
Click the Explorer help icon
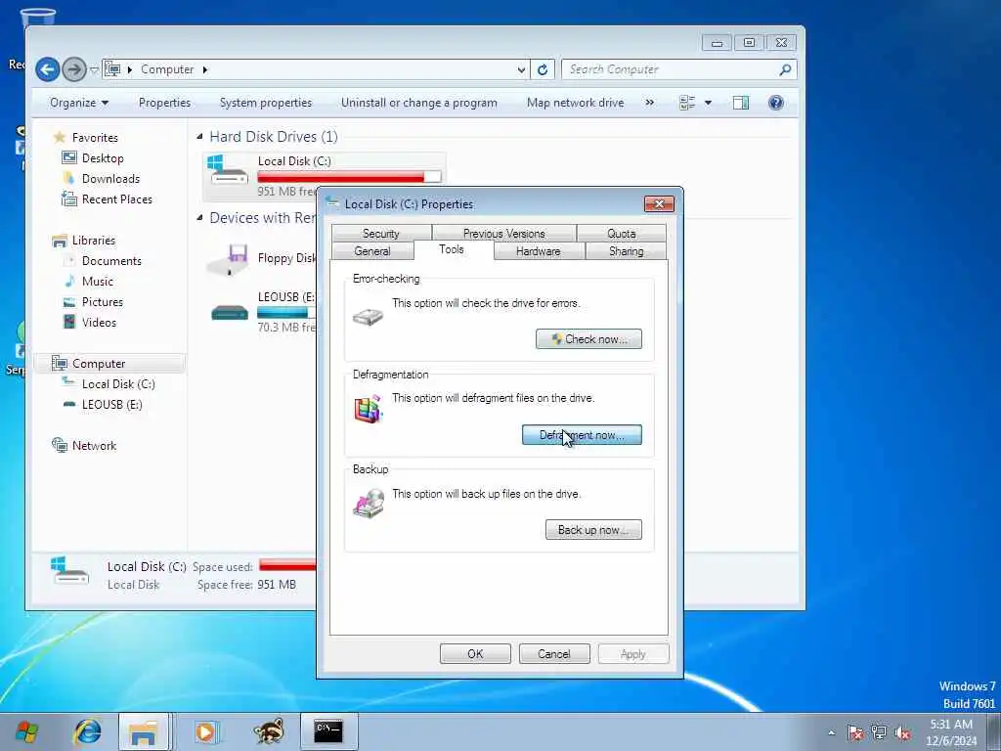click(775, 103)
